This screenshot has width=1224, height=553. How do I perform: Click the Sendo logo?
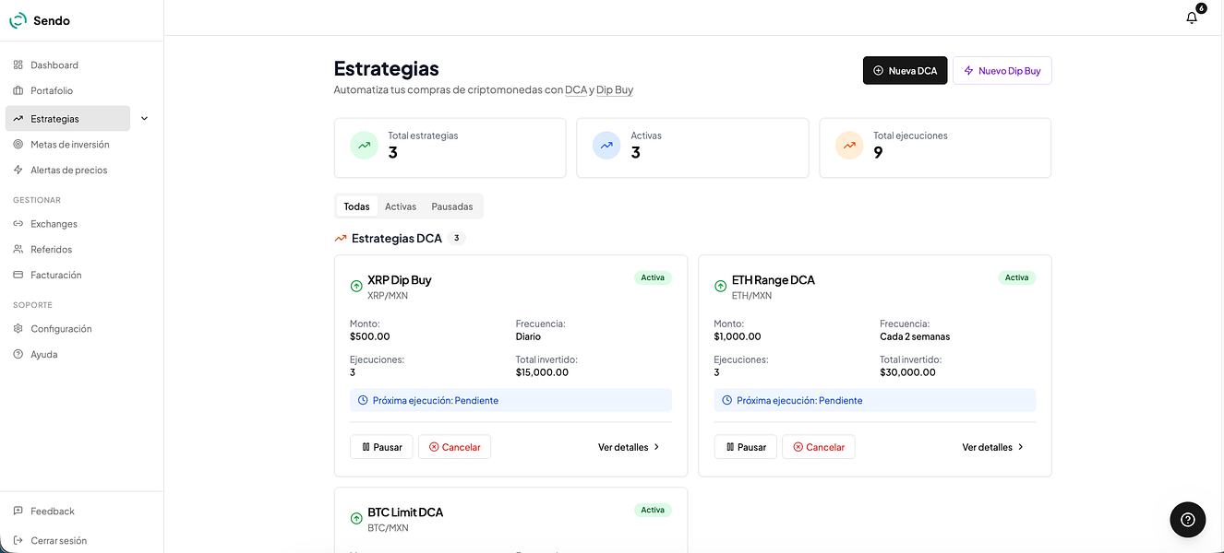point(40,19)
